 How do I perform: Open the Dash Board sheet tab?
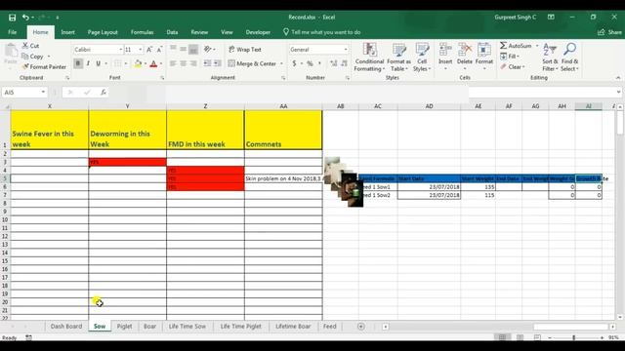66,327
